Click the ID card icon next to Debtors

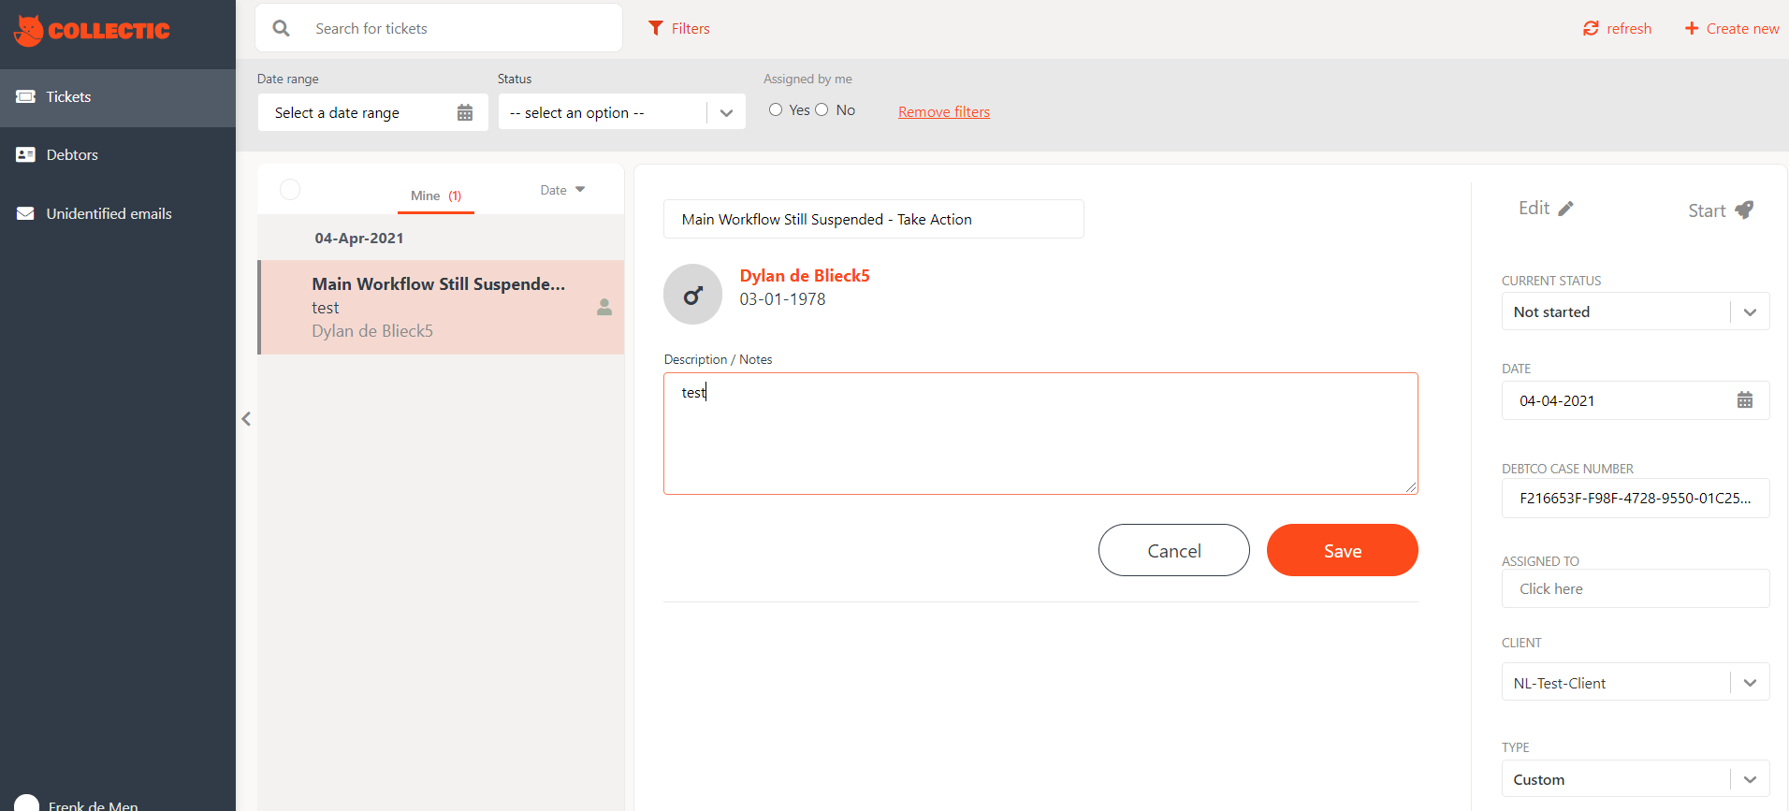[26, 155]
